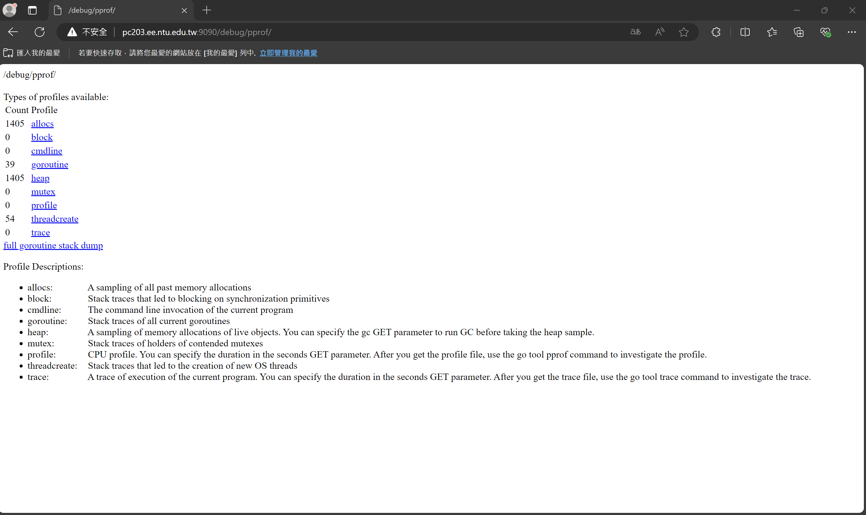Open the extensions puzzle icon

[716, 32]
